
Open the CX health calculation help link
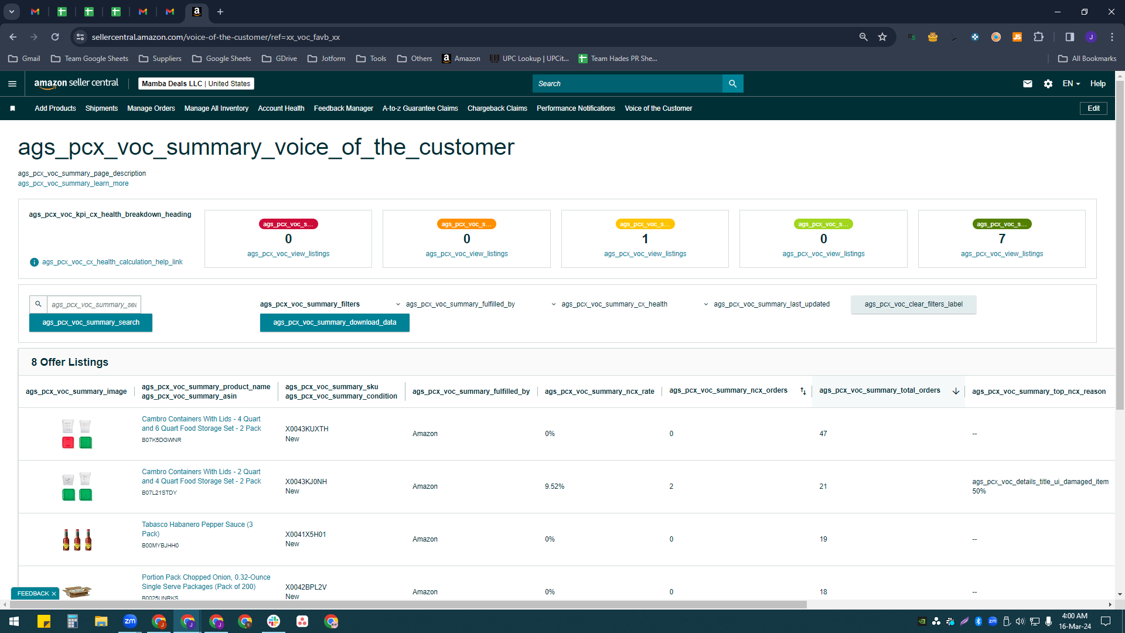(112, 262)
